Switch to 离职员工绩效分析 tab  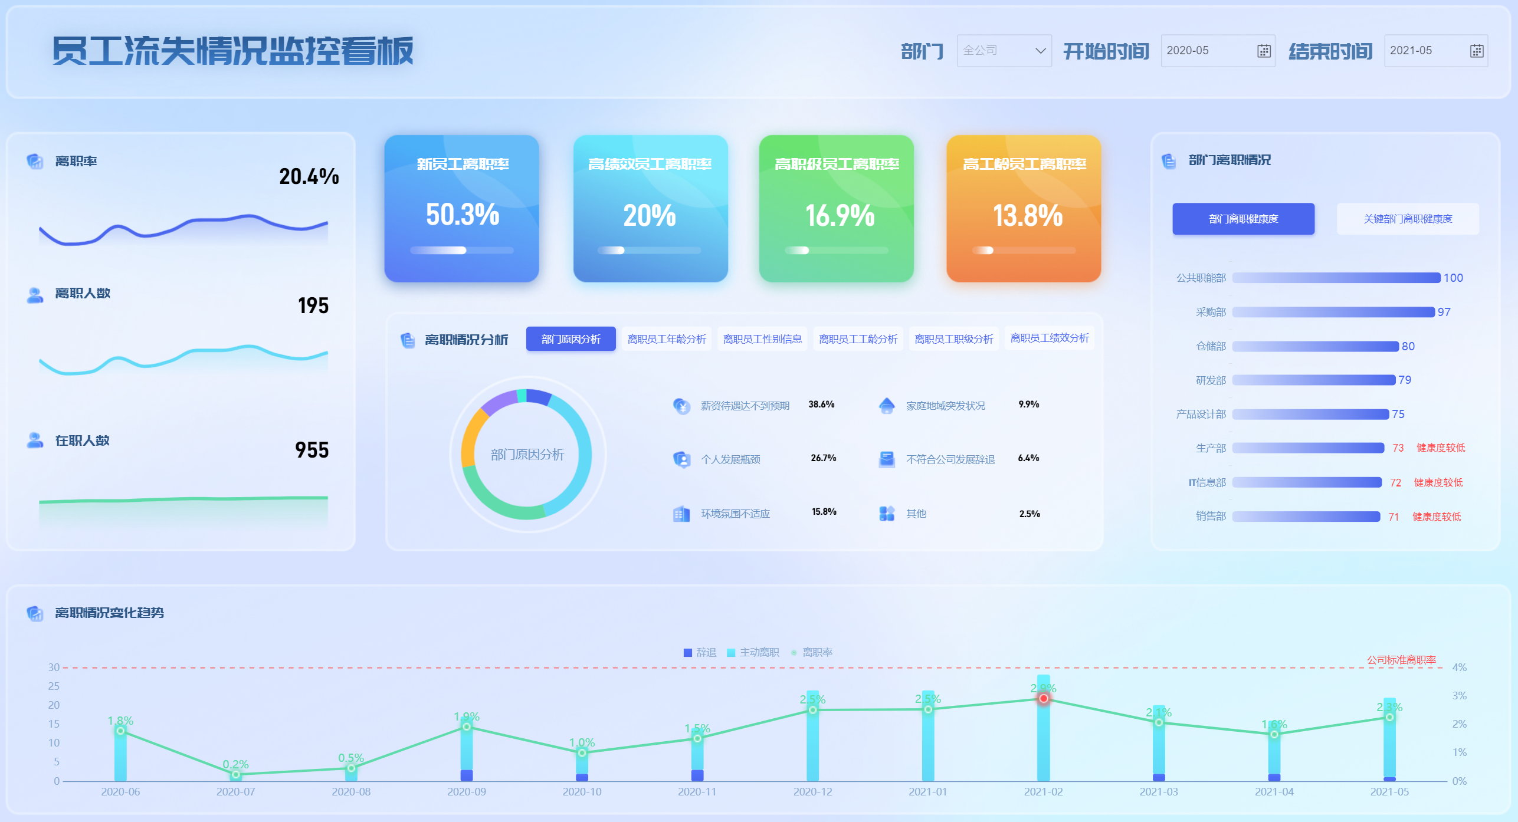click(x=1049, y=338)
